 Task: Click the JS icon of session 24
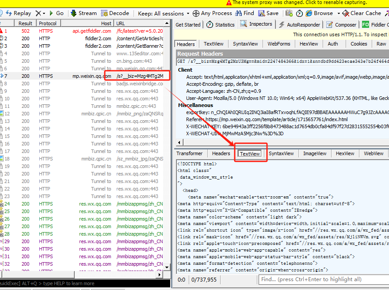1,204
